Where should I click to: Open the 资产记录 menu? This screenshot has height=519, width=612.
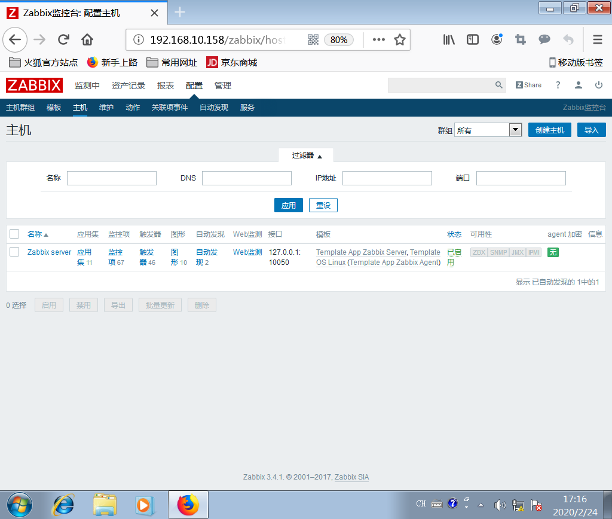[128, 86]
